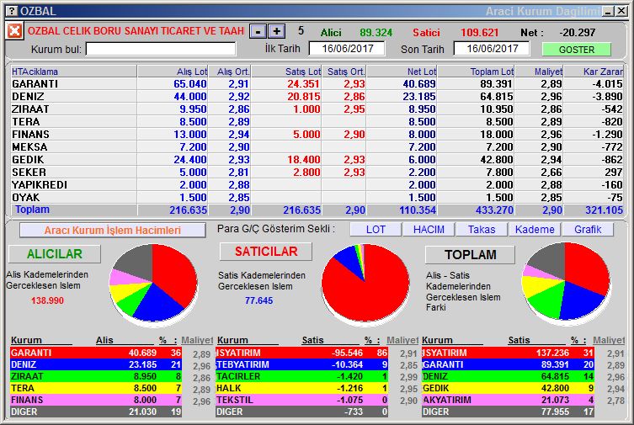Click DIGER row showing 77.955
The image size is (634, 425).
509,412
